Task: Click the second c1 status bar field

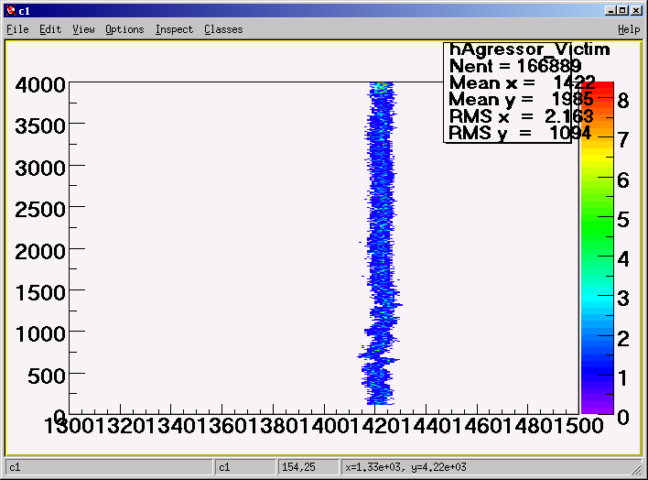Action: [x=245, y=467]
